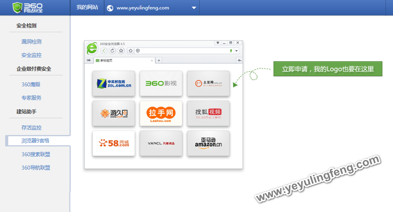Click the browser refresh button
This screenshot has height=212, width=393.
coord(112,51)
